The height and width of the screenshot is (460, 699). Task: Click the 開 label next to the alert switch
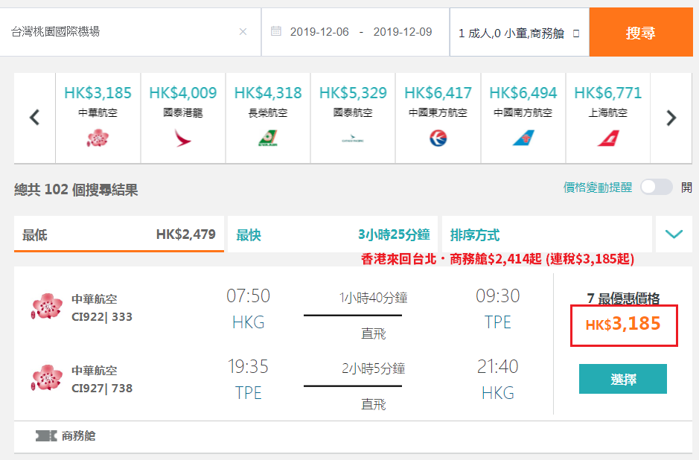pyautogui.click(x=686, y=188)
